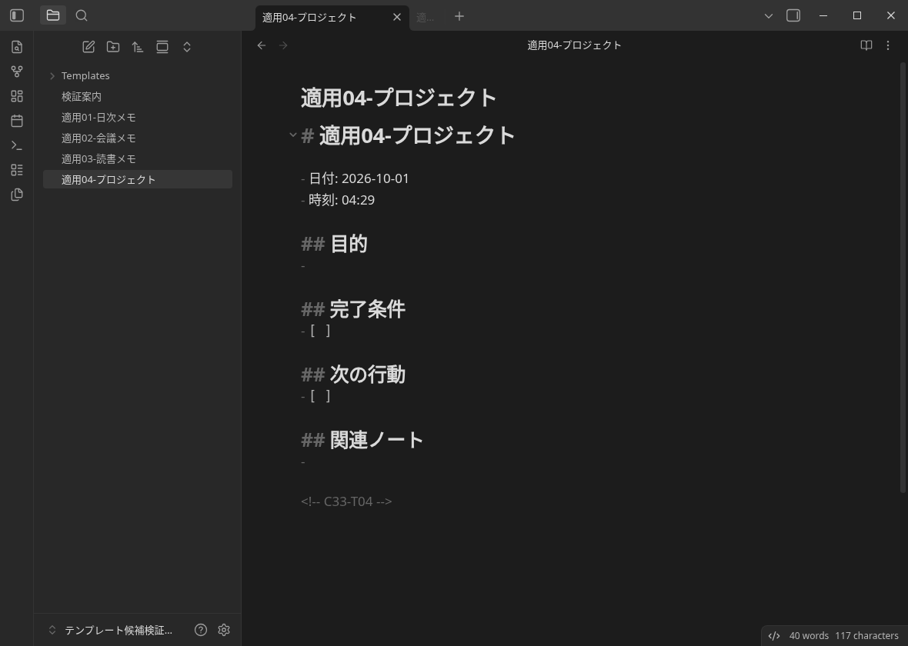
Task: Open graph view ribbon icon
Action: click(17, 72)
